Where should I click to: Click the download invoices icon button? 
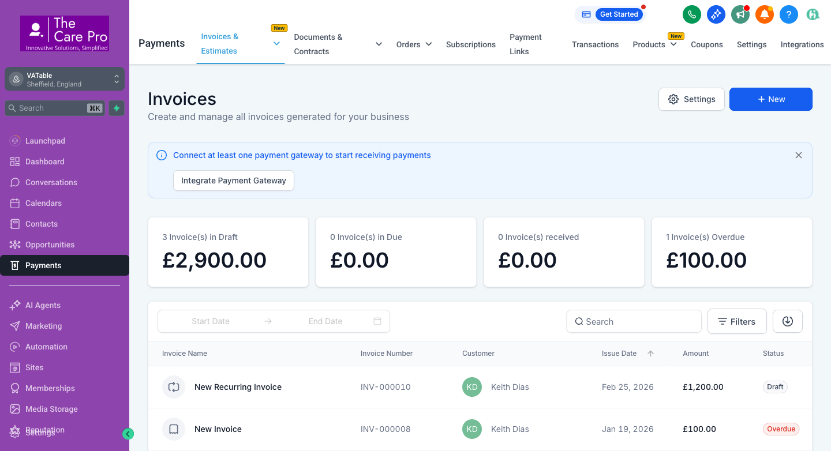tap(787, 321)
